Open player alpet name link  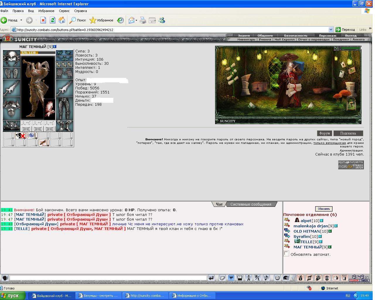(306, 221)
